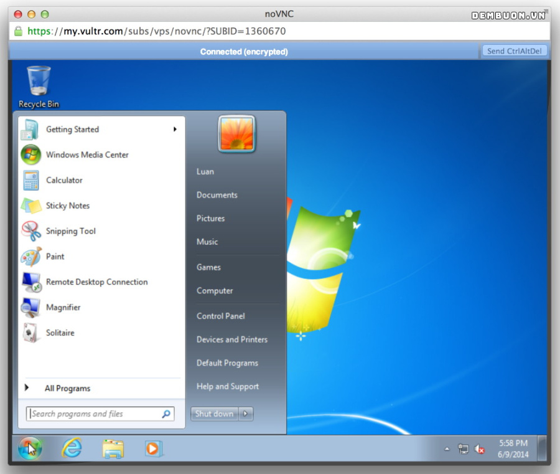Click the muted volume tray icon
This screenshot has height=474, width=560.
(479, 448)
